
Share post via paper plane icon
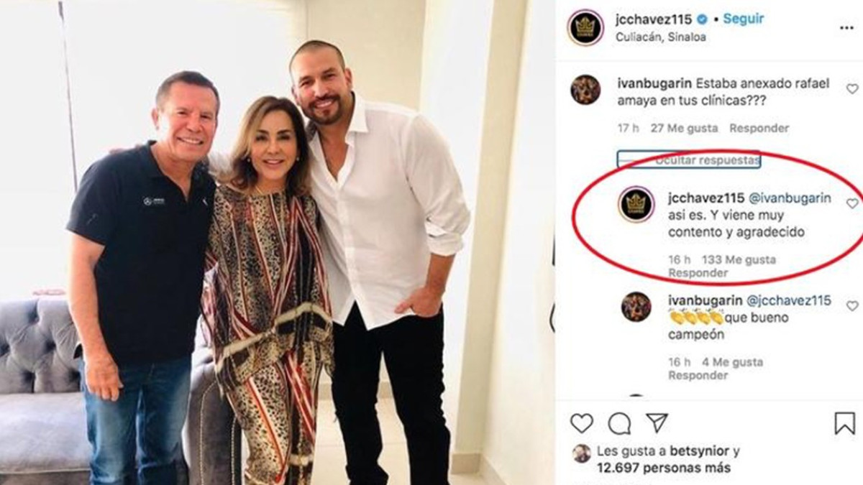656,422
